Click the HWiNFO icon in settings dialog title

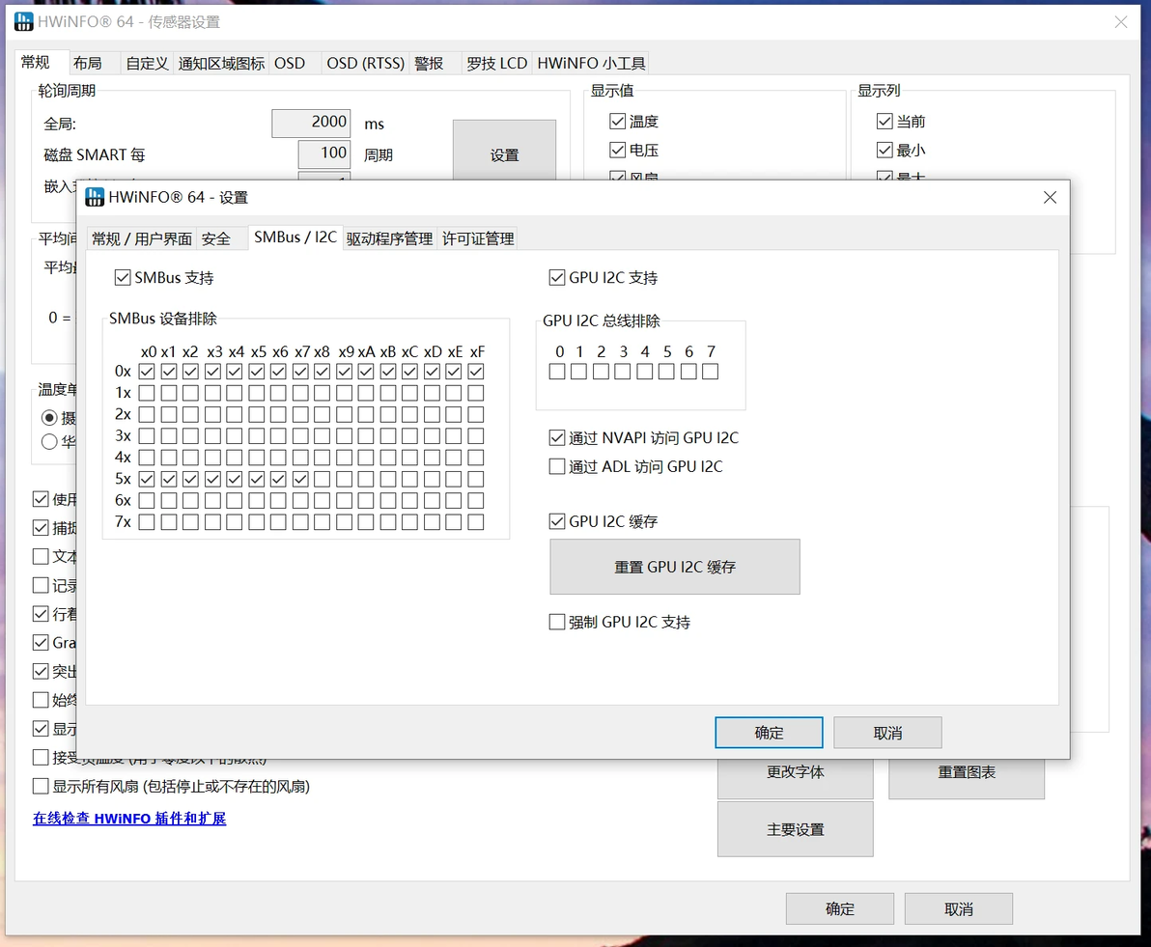coord(95,197)
